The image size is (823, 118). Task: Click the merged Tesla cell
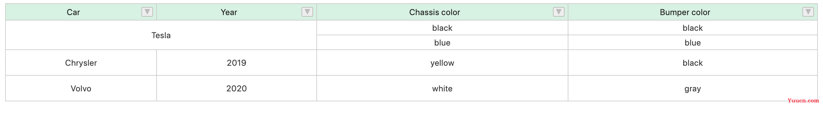point(161,35)
